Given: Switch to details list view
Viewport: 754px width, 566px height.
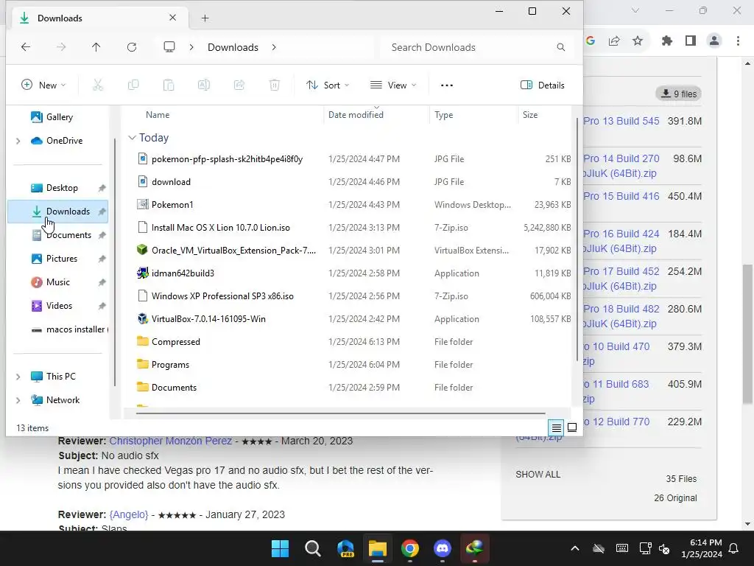Looking at the screenshot, I should point(557,427).
